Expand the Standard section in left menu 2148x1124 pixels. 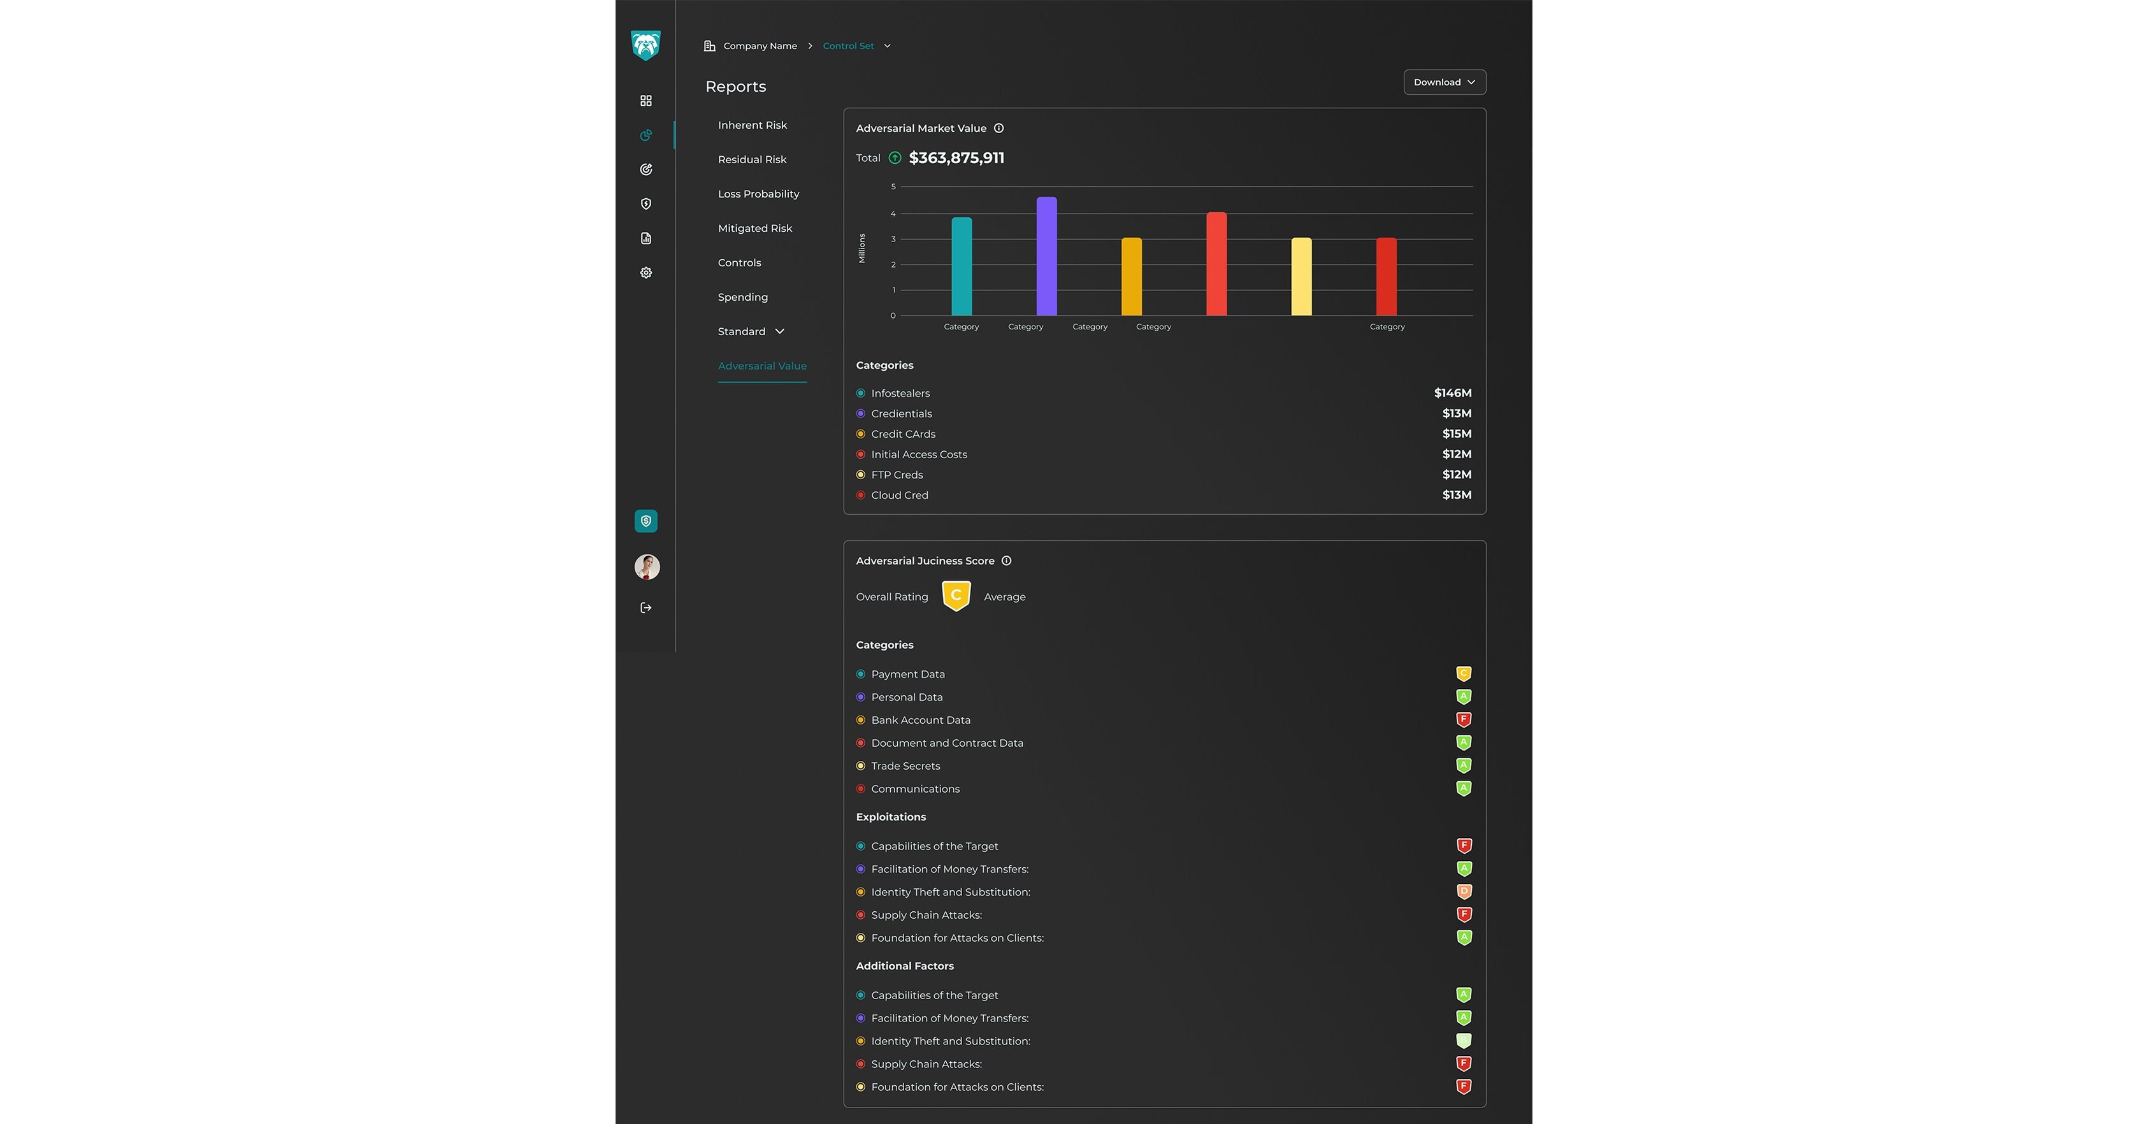click(x=749, y=331)
